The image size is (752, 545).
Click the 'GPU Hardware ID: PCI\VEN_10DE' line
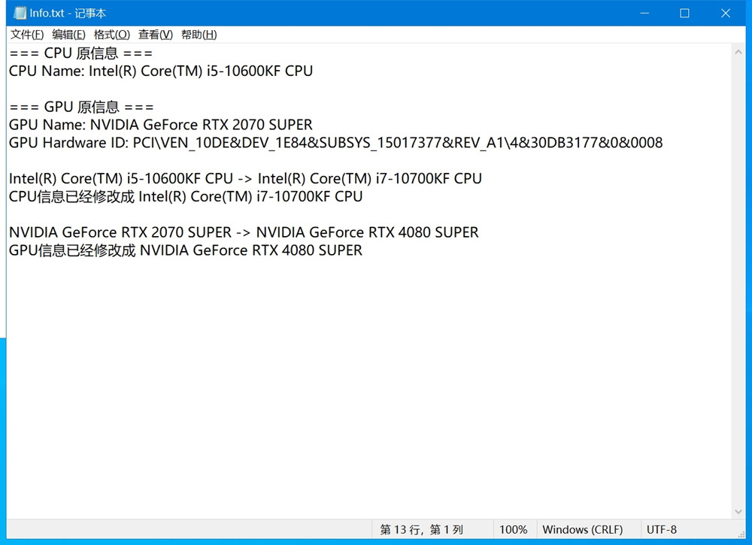(x=335, y=142)
